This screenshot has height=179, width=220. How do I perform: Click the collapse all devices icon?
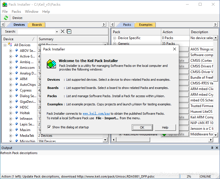pos(69,31)
